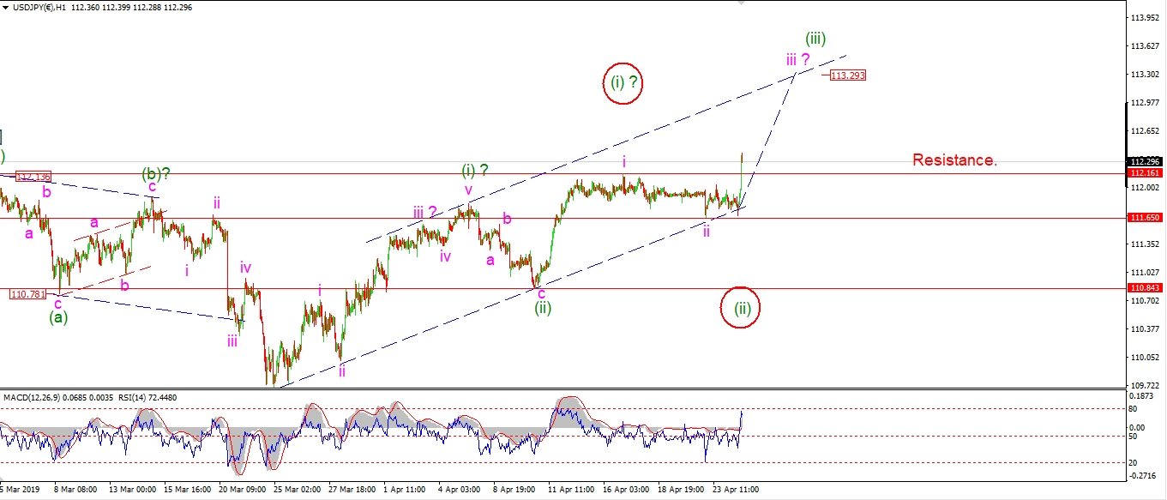The width and height of the screenshot is (1167, 500).
Task: Click the 5 Mar 2019 date label
Action: [x=19, y=490]
